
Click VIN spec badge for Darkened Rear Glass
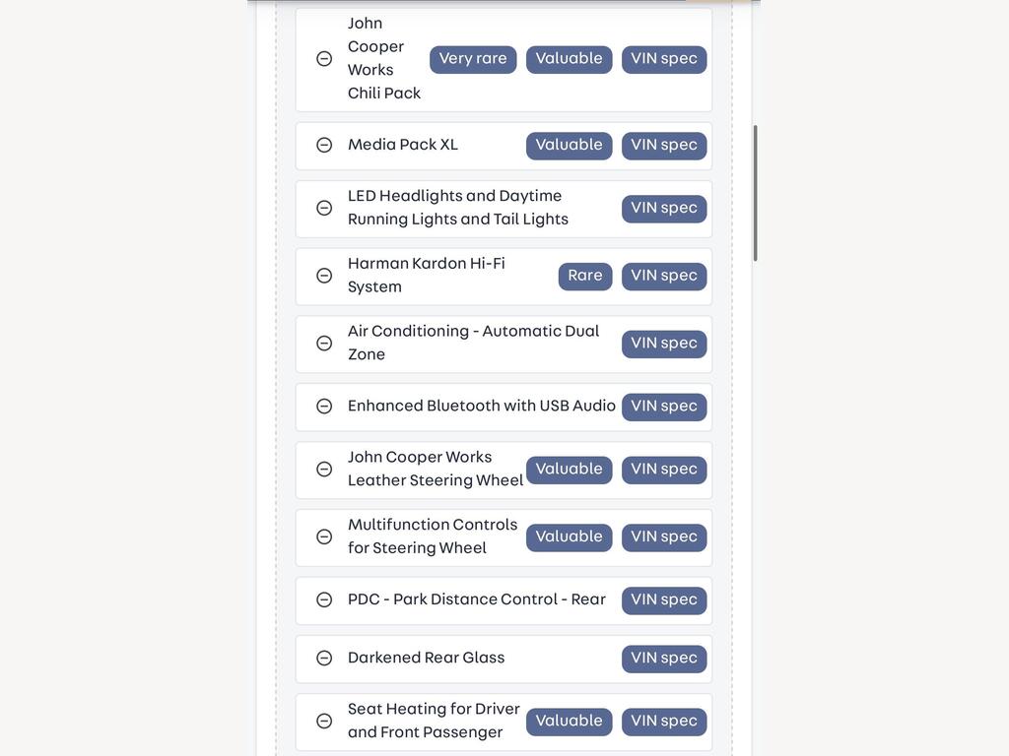coord(664,659)
